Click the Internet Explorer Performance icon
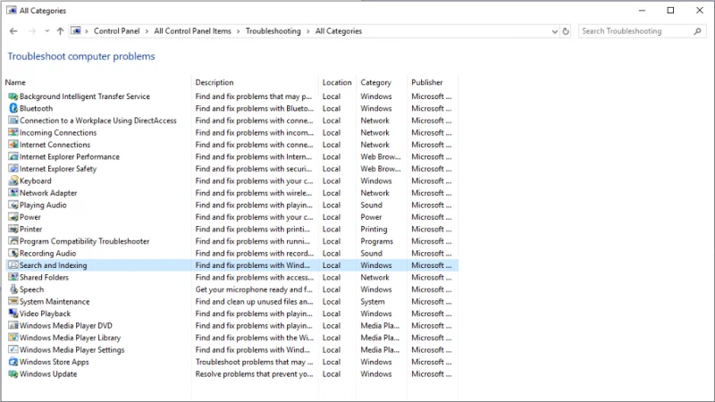This screenshot has width=715, height=402. 13,157
